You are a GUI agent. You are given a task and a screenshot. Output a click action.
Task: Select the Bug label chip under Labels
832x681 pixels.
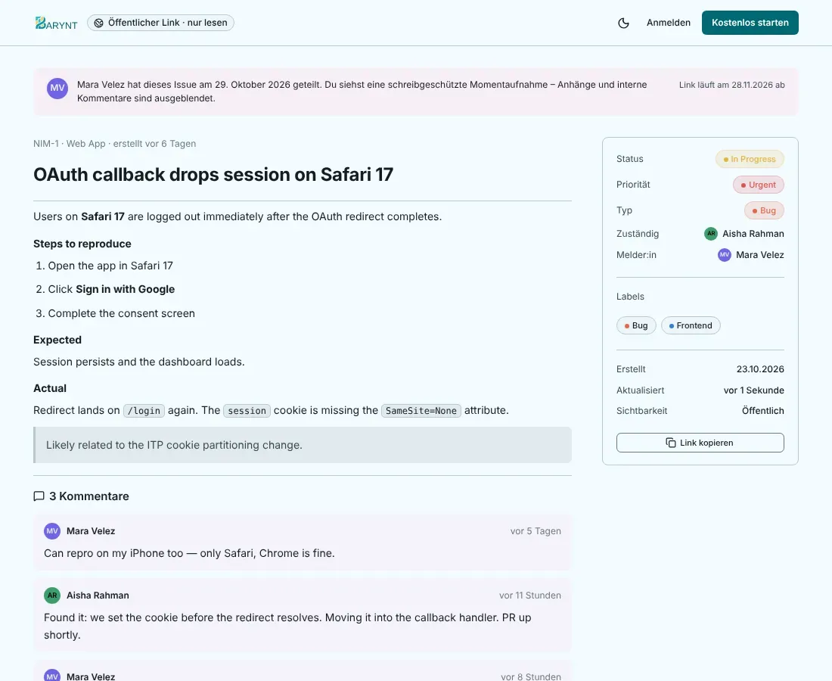[636, 325]
